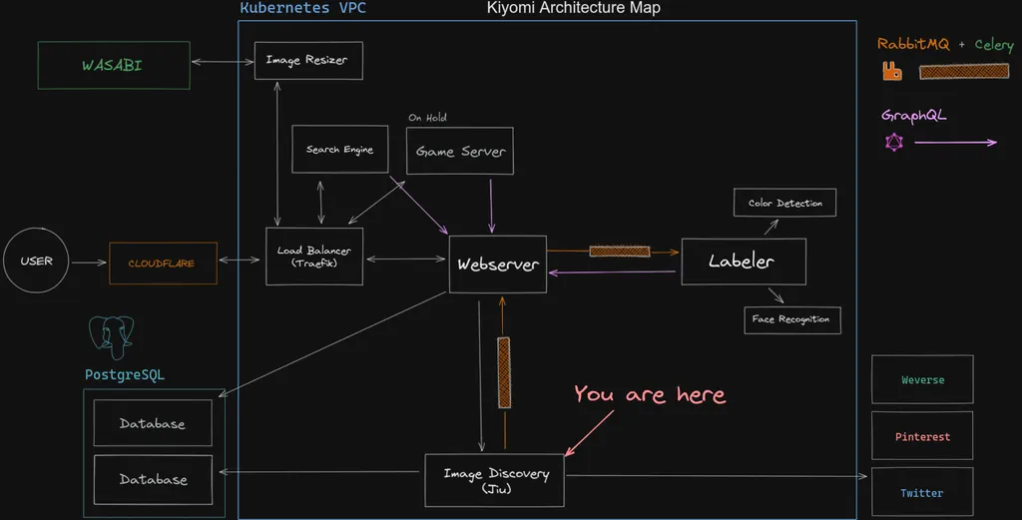Select the upper Database box
The image size is (1022, 520).
point(153,423)
